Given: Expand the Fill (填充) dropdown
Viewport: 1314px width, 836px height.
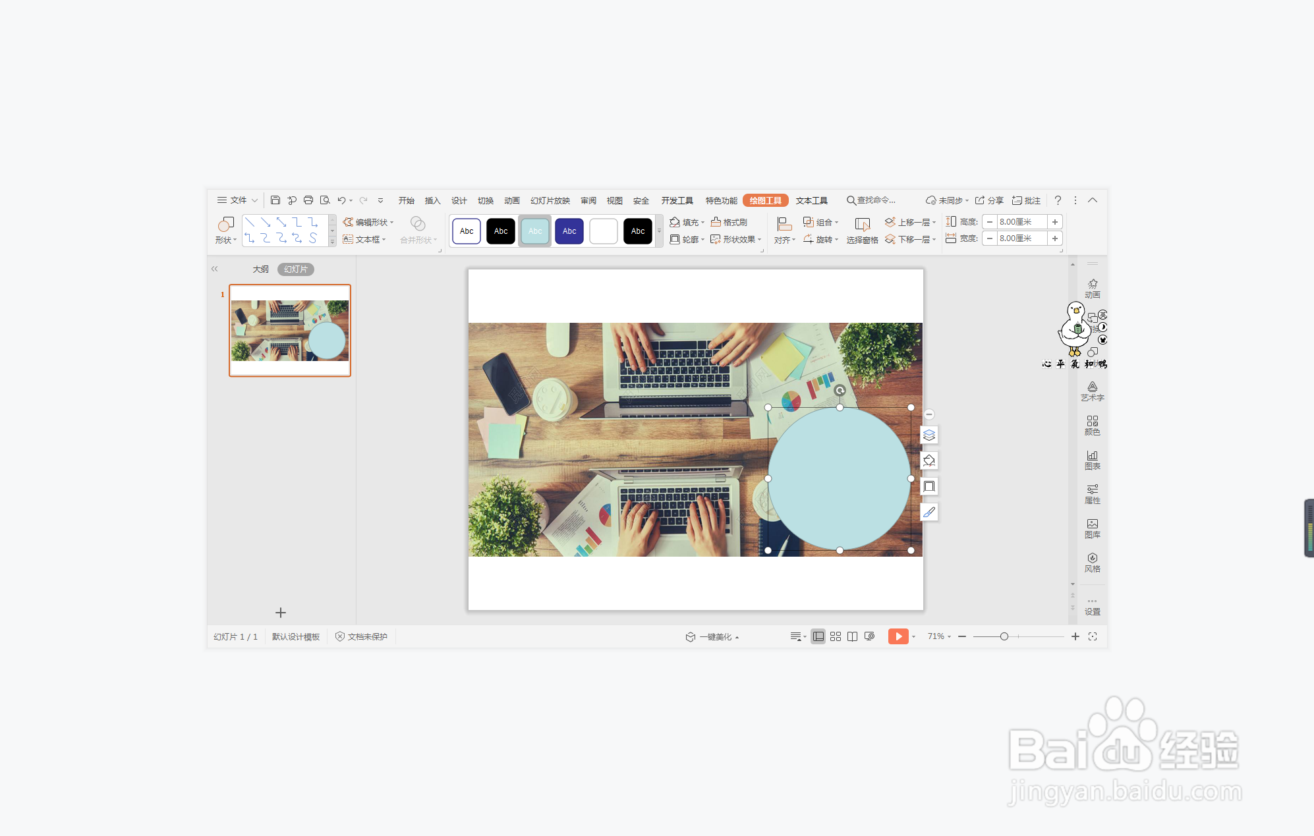Looking at the screenshot, I should 702,223.
